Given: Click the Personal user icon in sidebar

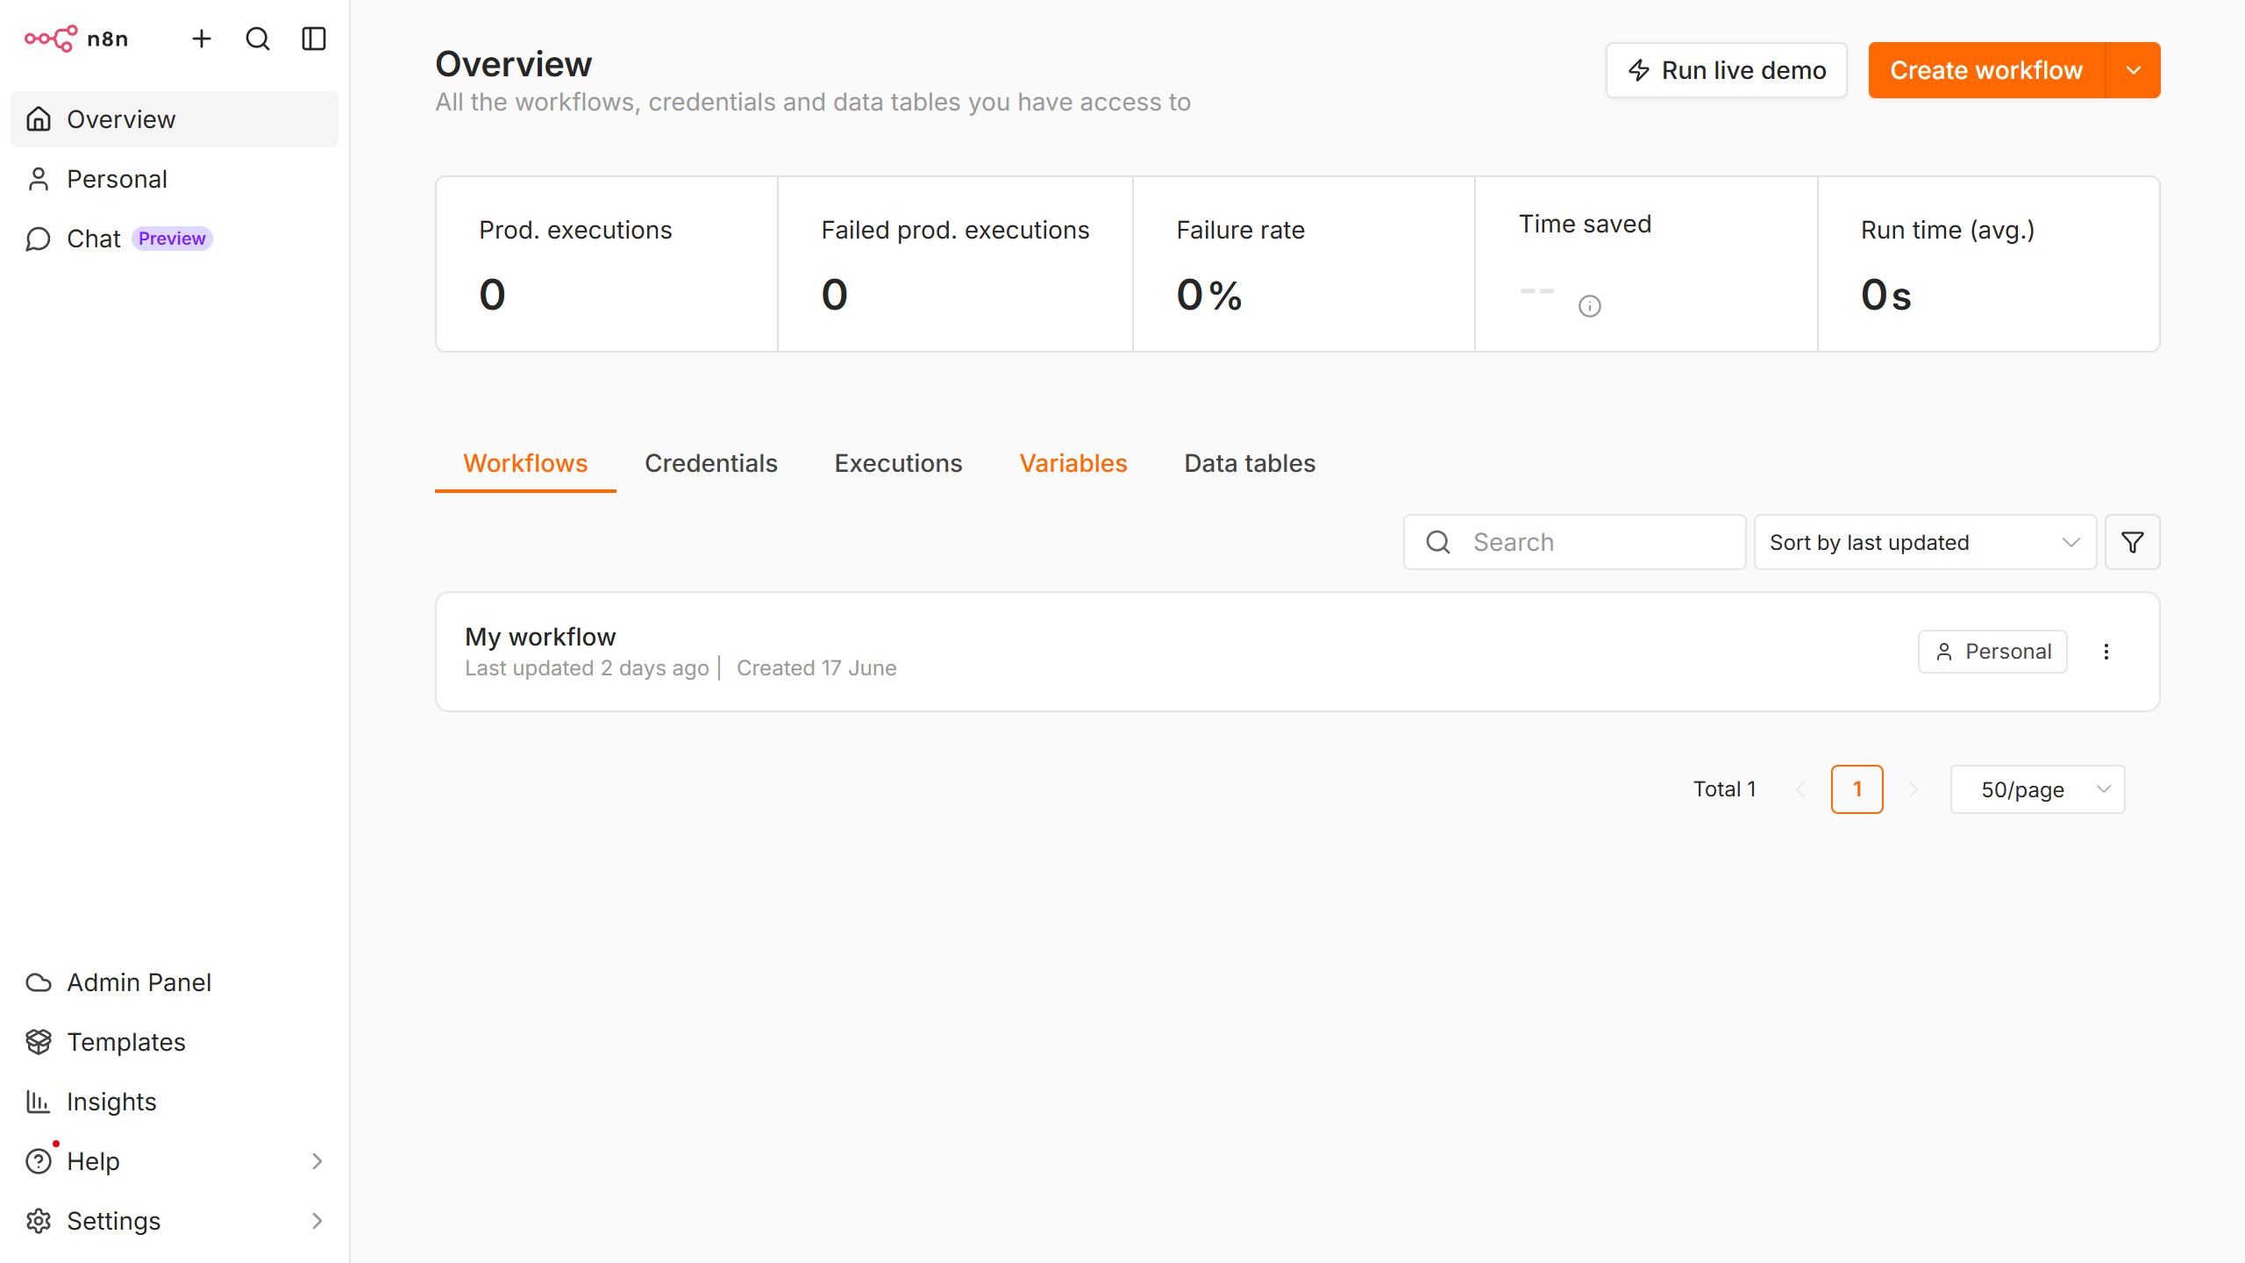Looking at the screenshot, I should click(39, 179).
